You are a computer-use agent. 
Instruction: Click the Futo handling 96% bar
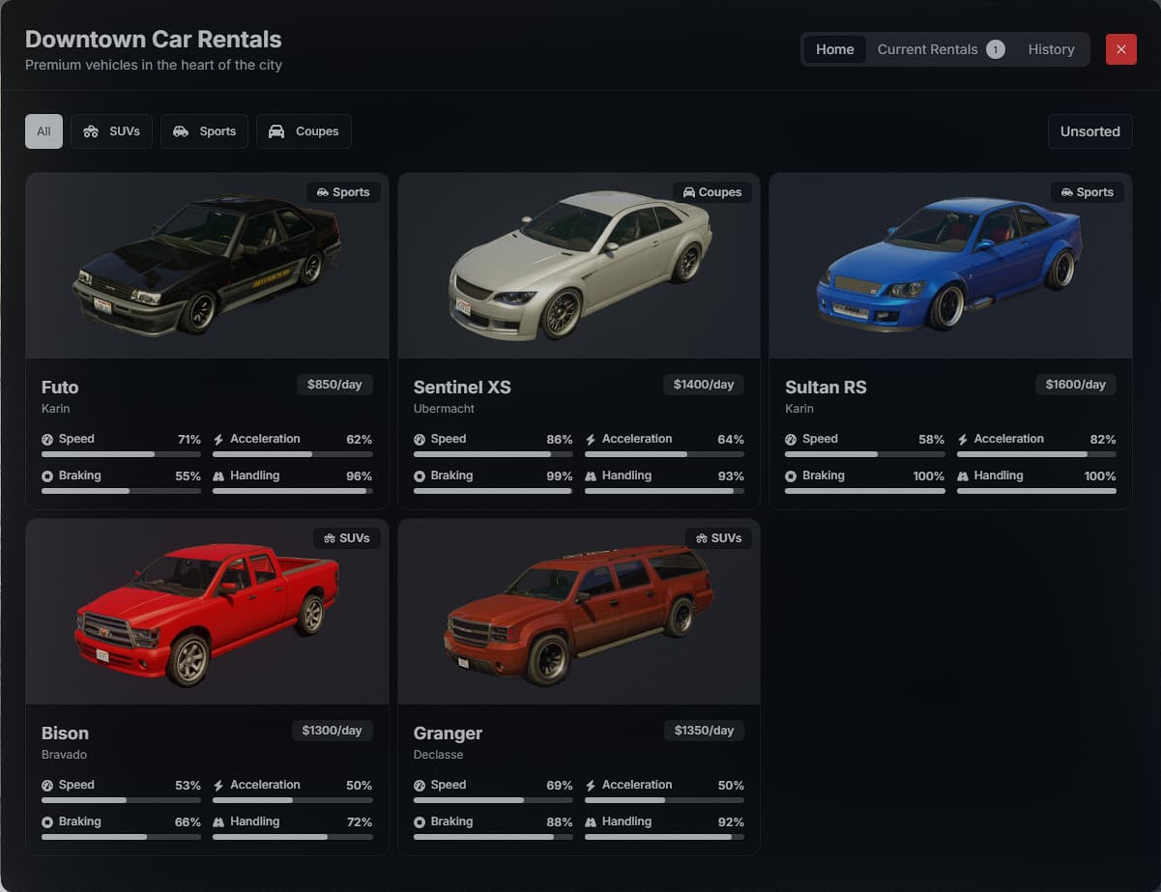293,491
